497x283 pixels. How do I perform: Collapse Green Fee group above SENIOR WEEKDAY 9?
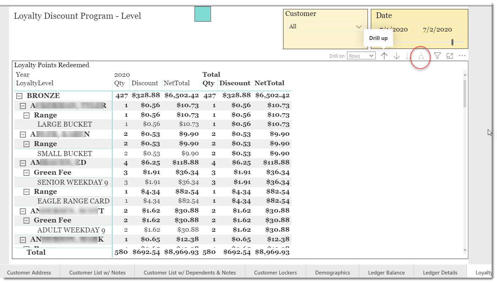27,173
